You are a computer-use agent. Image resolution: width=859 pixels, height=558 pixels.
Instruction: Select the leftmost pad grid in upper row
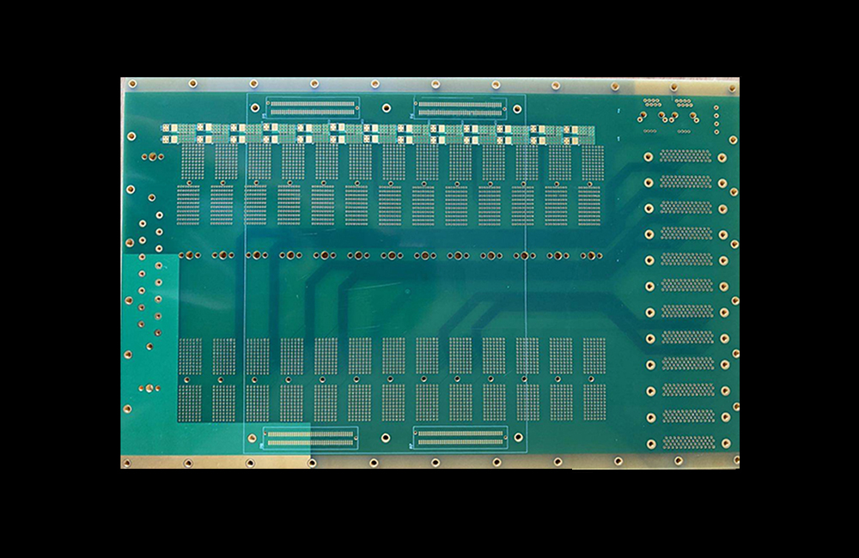click(192, 161)
